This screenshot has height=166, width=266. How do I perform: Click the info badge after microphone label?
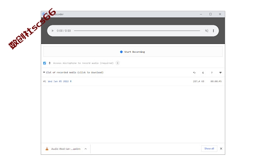coord(117,63)
